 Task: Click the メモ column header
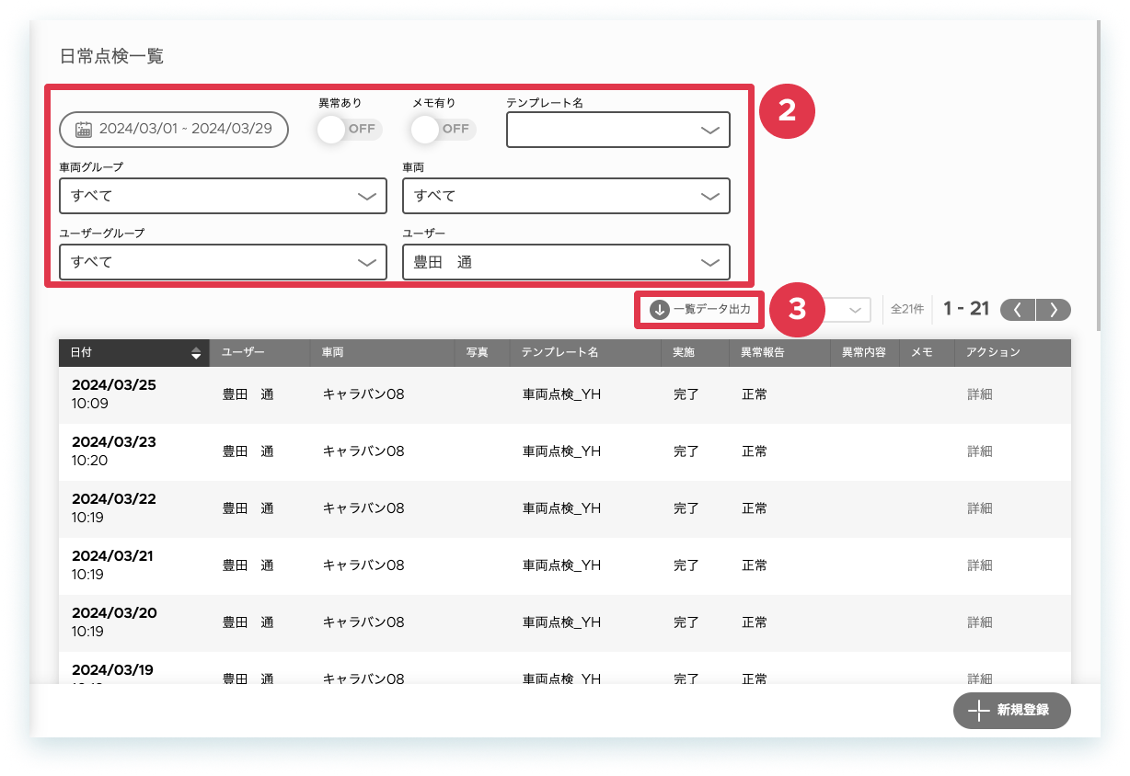coord(928,353)
